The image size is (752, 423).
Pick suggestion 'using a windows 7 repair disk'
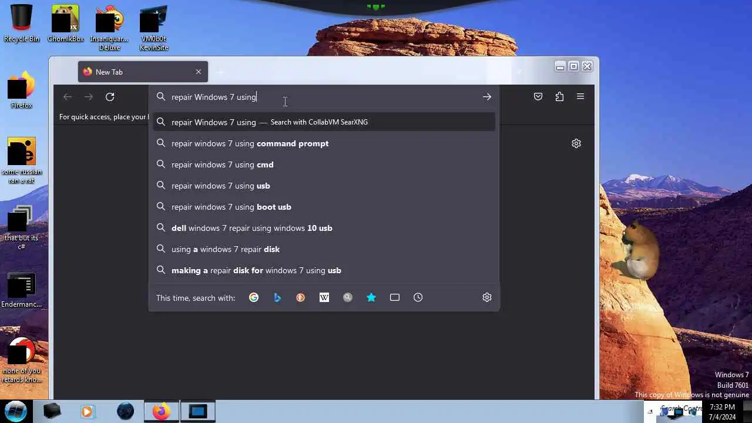click(x=324, y=249)
